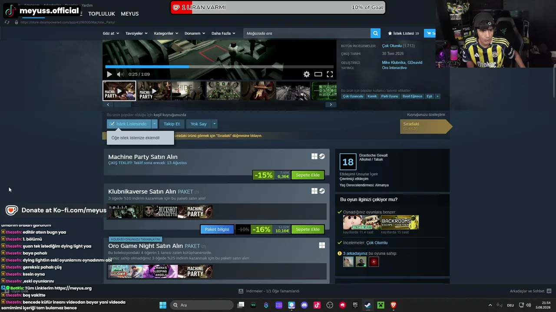
Task: Select the Komik tag
Action: 372,96
